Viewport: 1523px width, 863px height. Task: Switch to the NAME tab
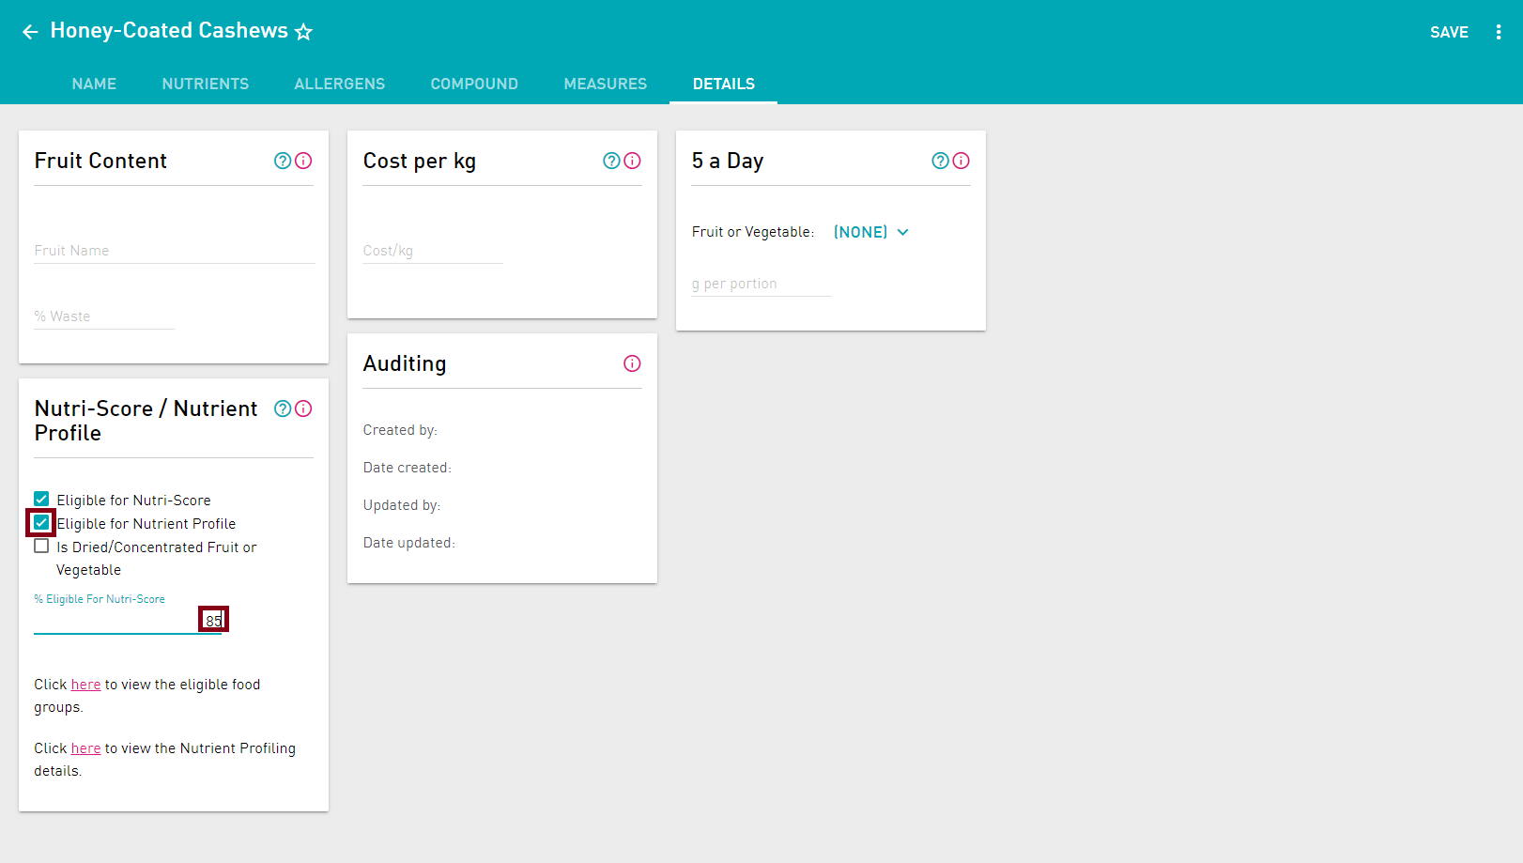click(x=94, y=84)
